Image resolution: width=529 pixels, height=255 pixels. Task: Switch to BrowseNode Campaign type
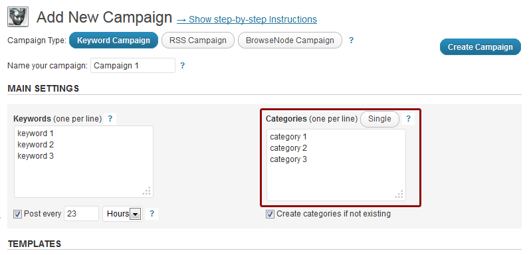click(x=290, y=41)
